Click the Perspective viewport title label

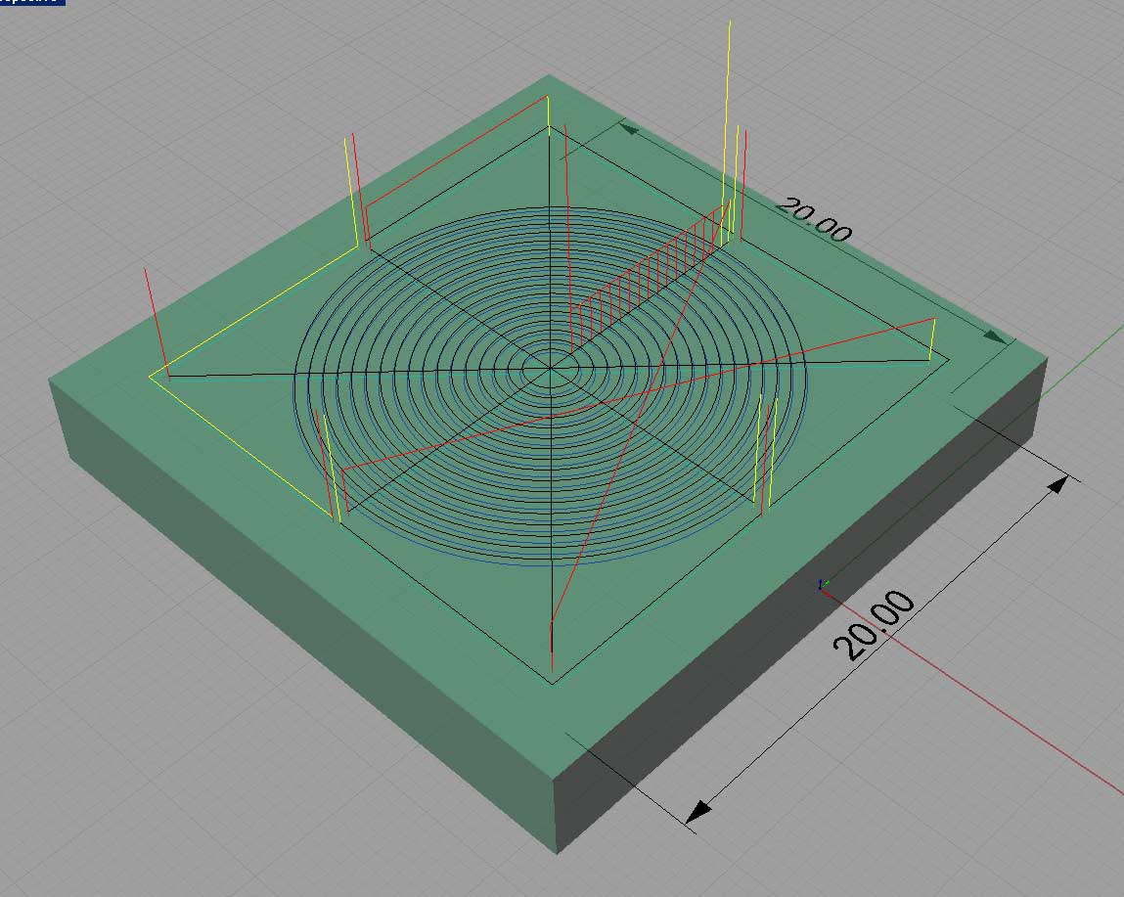pyautogui.click(x=31, y=3)
